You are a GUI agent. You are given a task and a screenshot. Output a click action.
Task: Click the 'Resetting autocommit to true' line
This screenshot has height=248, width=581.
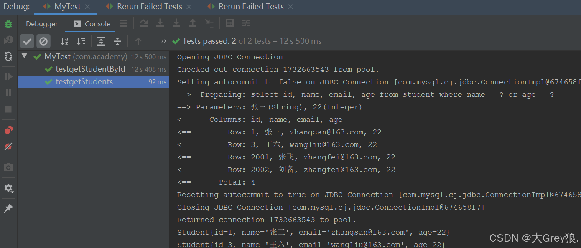(x=379, y=195)
